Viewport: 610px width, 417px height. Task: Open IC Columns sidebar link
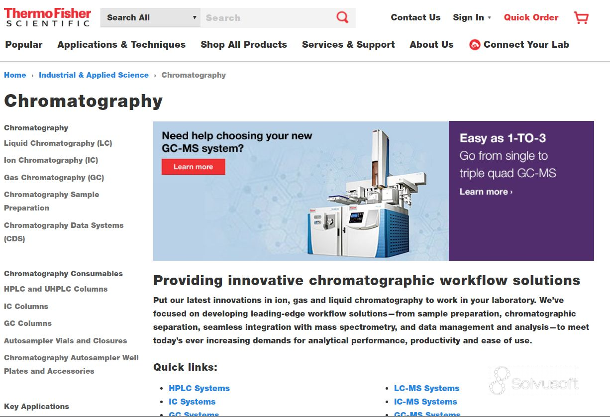tap(26, 307)
